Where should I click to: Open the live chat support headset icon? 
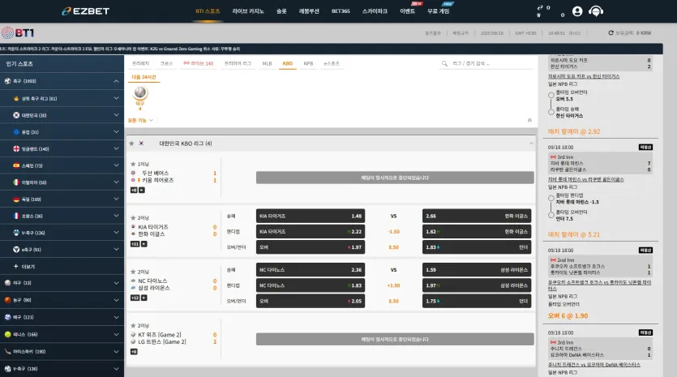click(x=596, y=11)
